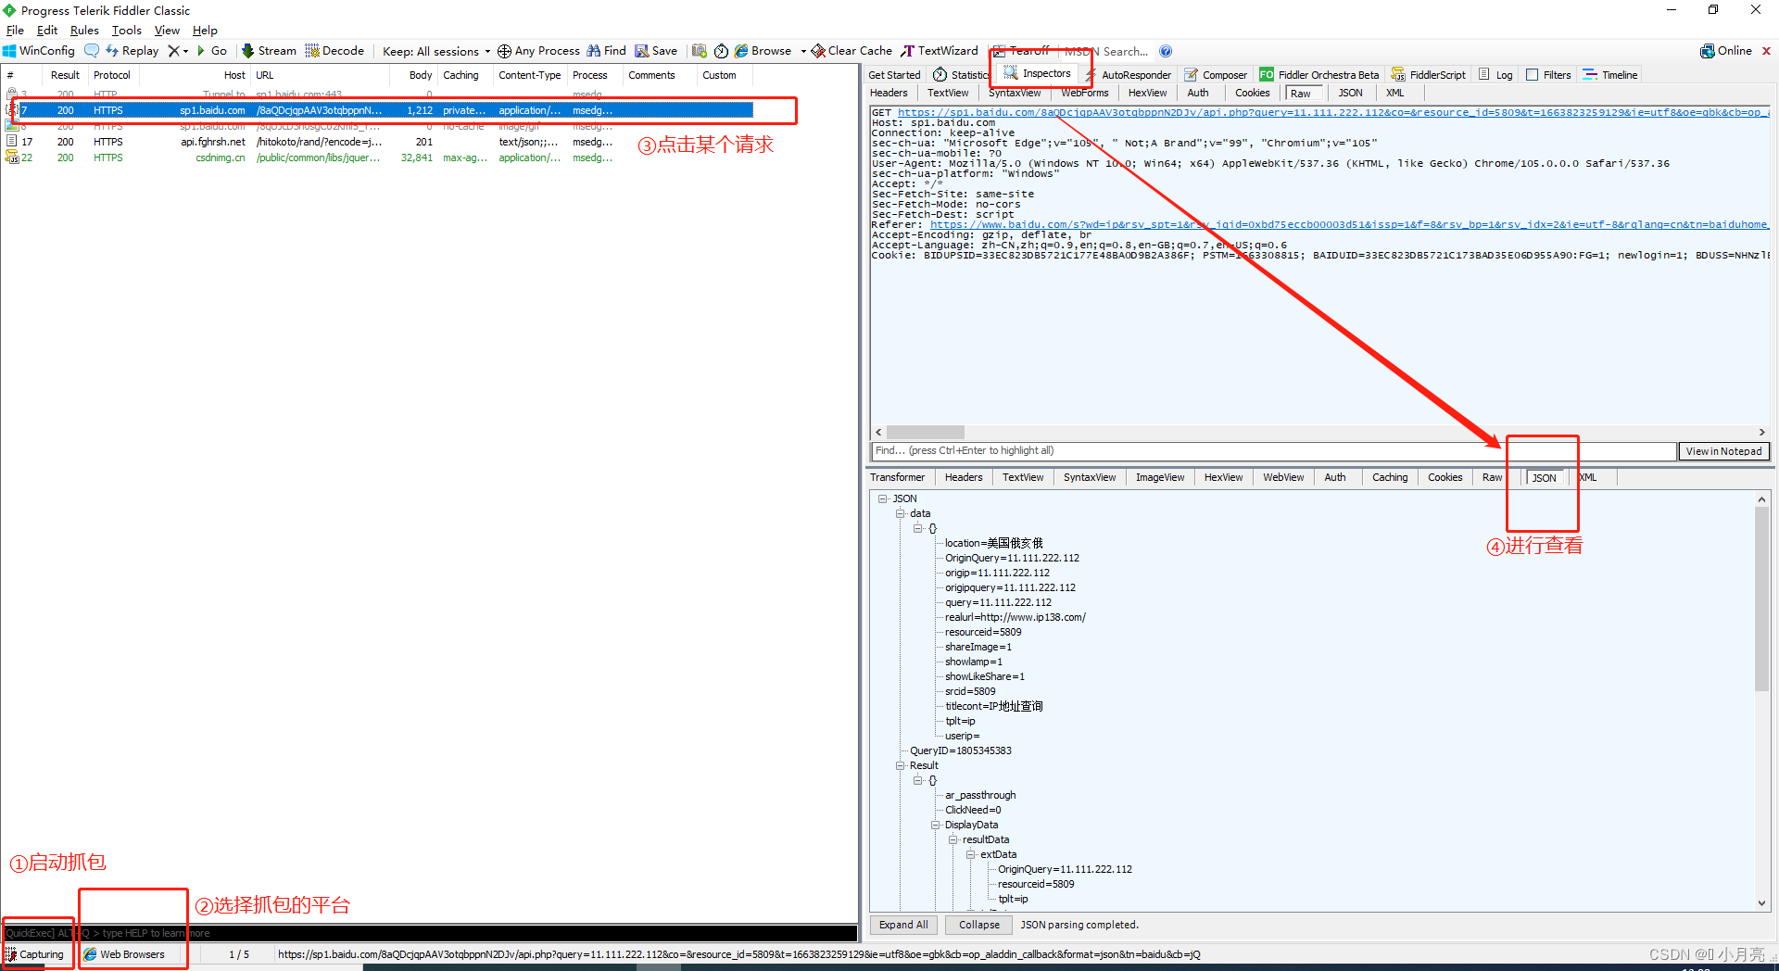Click the Referer www.baidu.com link
The height and width of the screenshot is (971, 1779).
click(1348, 224)
